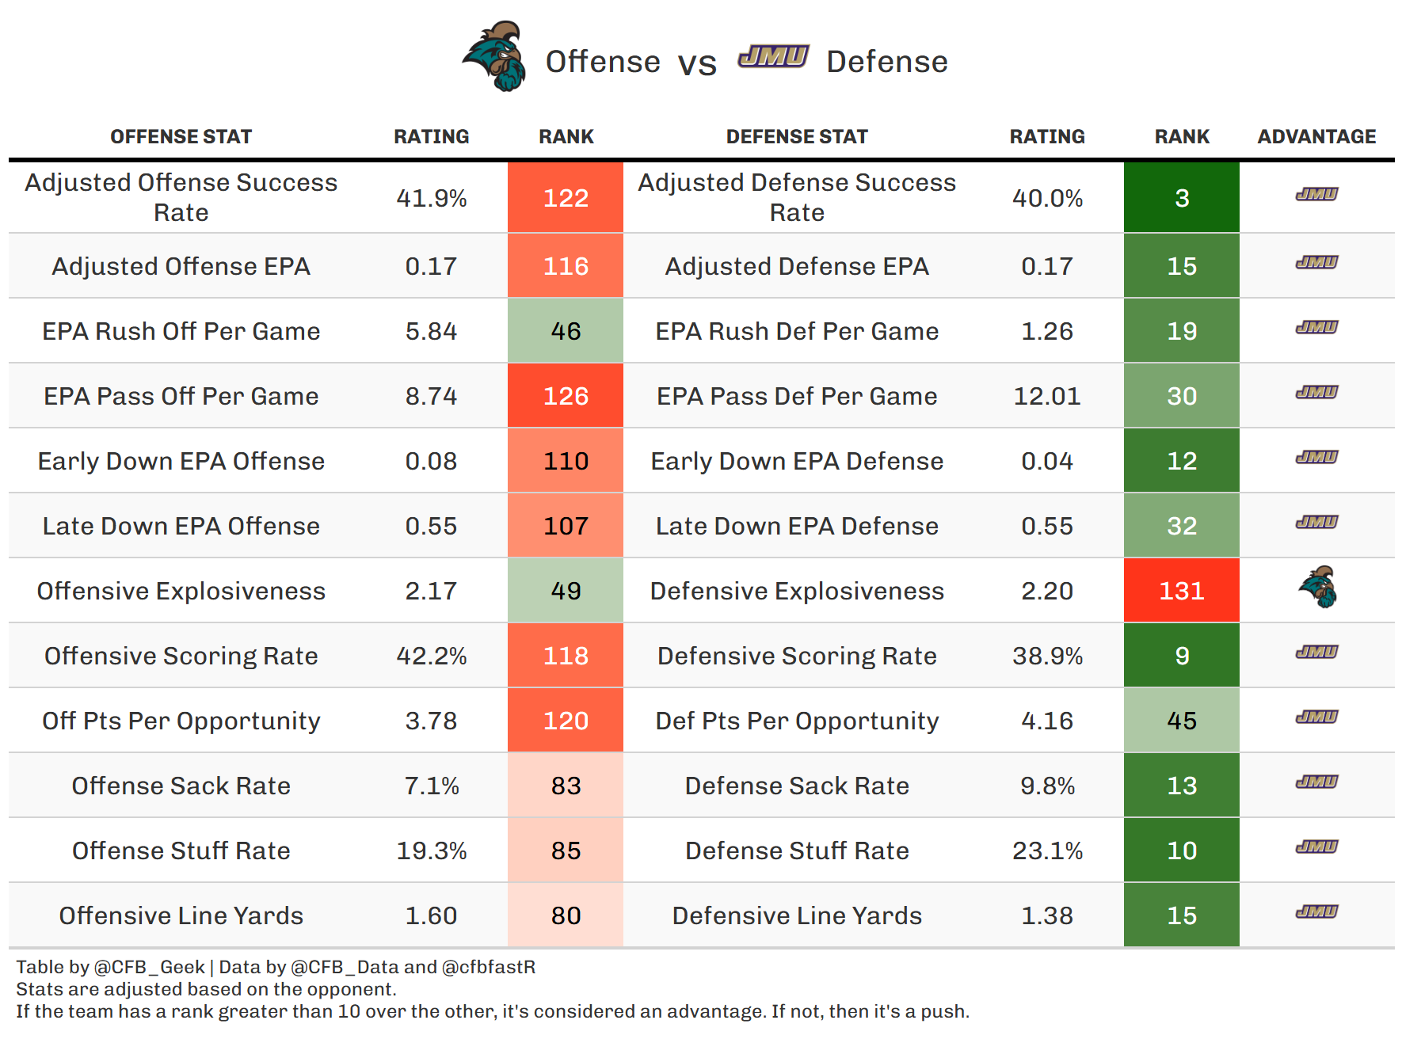Click the dark green rank 3 cell
The image size is (1402, 1039).
click(1181, 198)
